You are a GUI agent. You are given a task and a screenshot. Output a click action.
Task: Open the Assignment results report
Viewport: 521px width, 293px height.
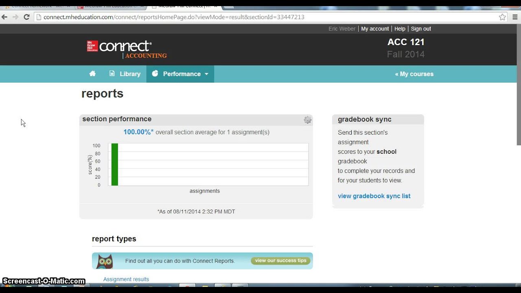point(126,279)
